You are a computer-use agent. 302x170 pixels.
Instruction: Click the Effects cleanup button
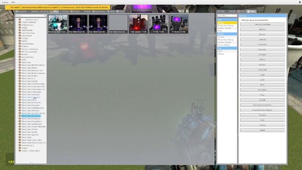click(x=262, y=60)
